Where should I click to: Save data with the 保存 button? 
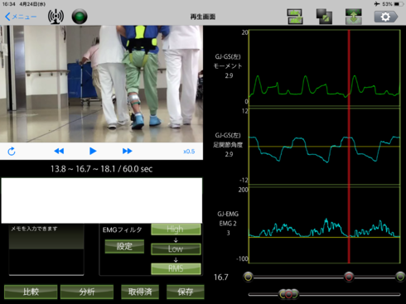point(186,292)
